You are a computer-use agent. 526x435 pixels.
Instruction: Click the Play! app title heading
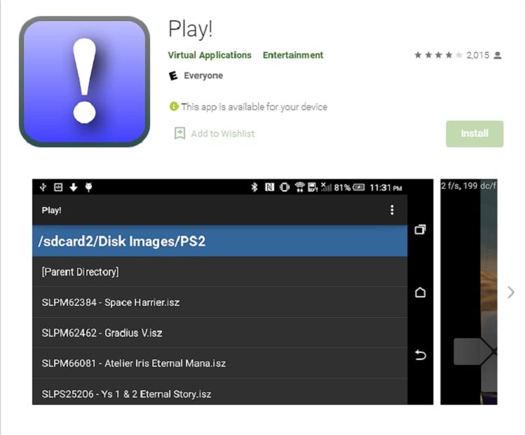coord(190,29)
